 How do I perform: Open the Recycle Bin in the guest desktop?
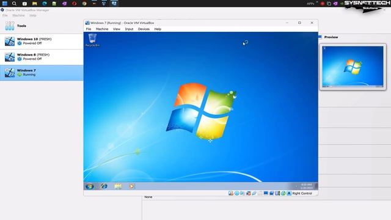[x=92, y=40]
